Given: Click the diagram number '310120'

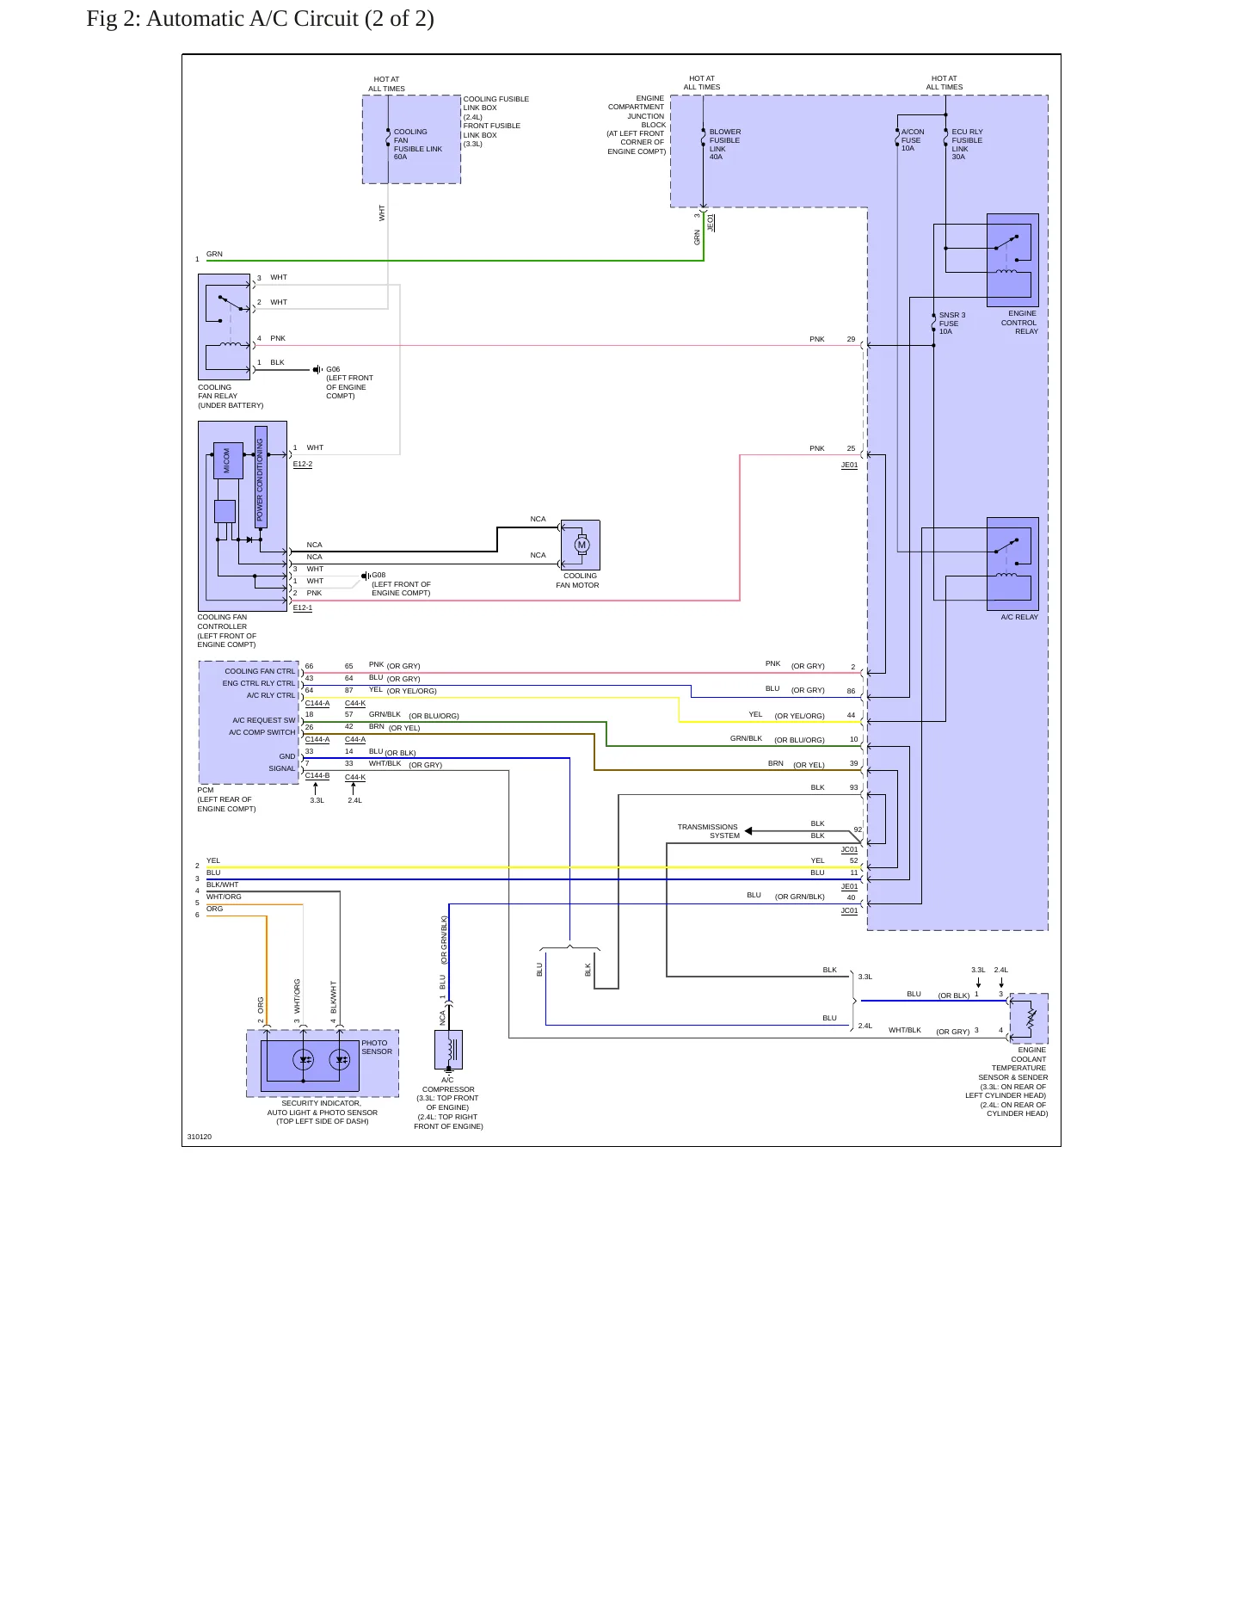Looking at the screenshot, I should pos(200,1137).
